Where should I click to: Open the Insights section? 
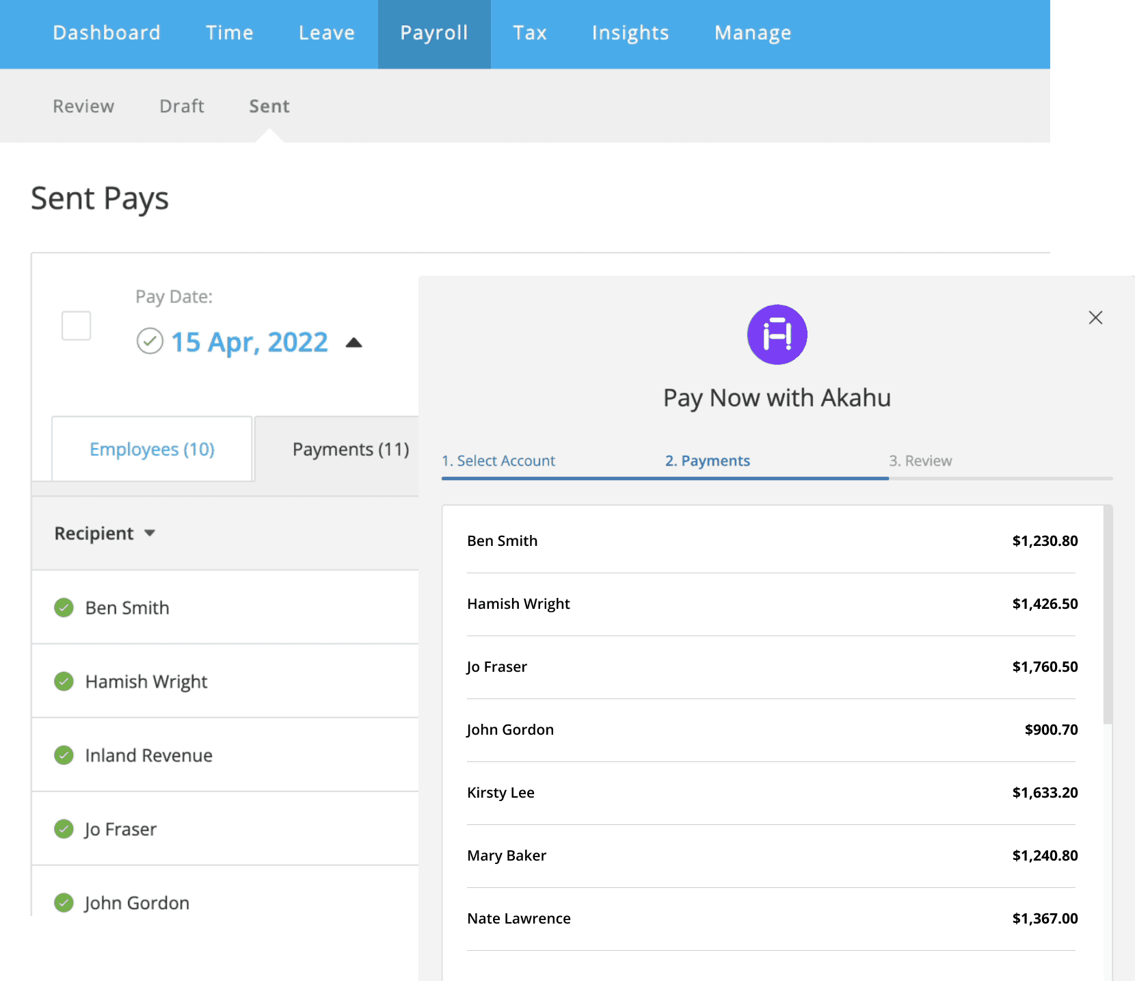click(630, 32)
